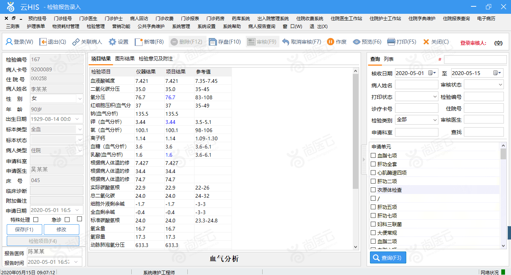
Task: Open the 病人类型 dropdown
Action: [80, 150]
